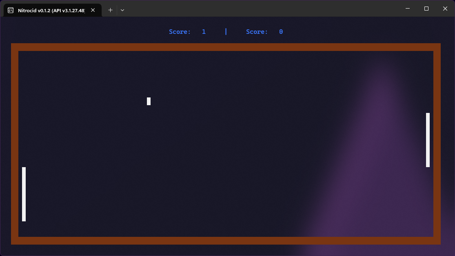Close the Nitrocid v0.1.2 tab
Viewport: 455px width, 256px height.
tap(93, 10)
